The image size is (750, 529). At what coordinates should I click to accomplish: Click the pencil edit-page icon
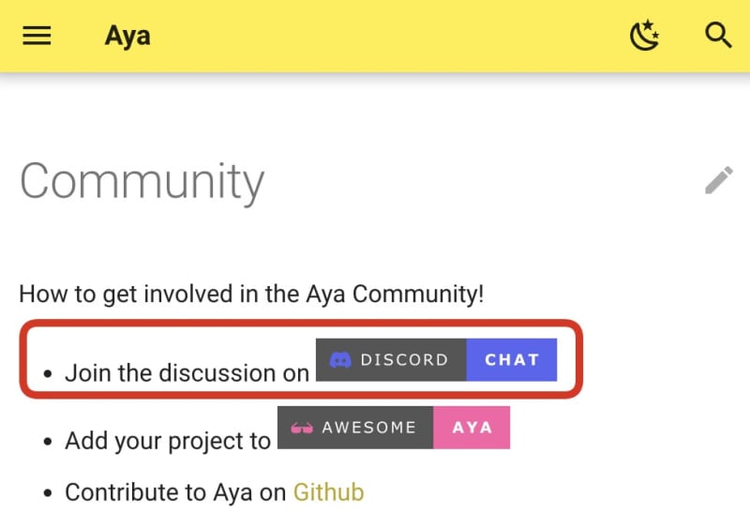(x=719, y=180)
